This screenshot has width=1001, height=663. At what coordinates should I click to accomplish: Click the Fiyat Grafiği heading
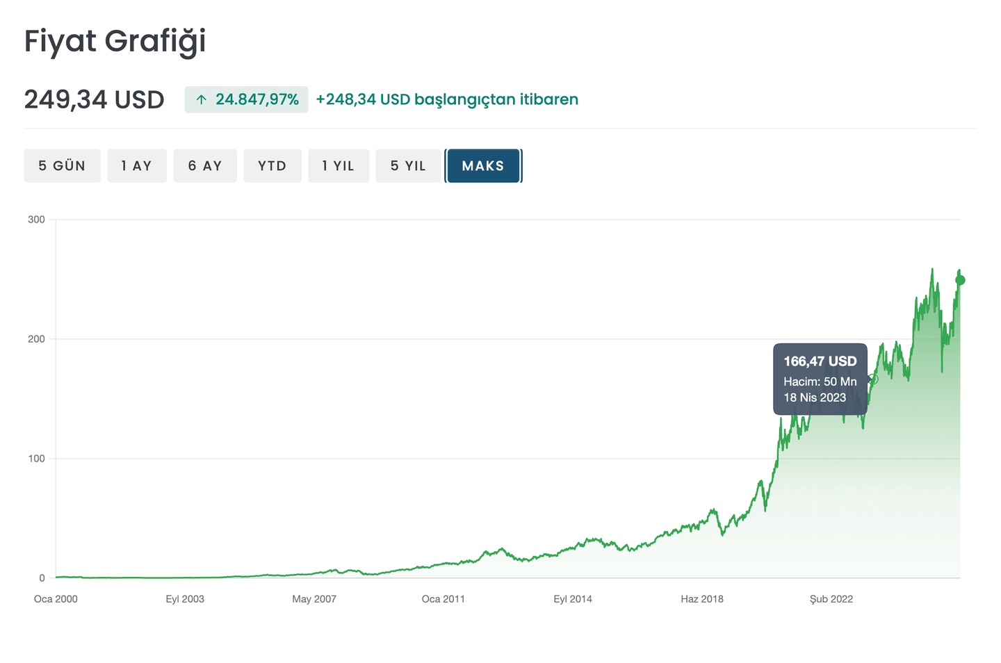click(115, 41)
